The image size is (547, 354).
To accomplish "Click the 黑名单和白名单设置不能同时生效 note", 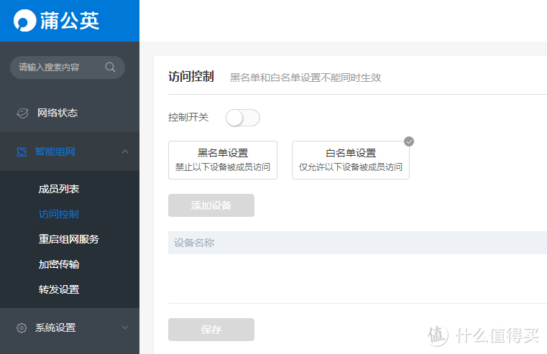I will pos(305,78).
